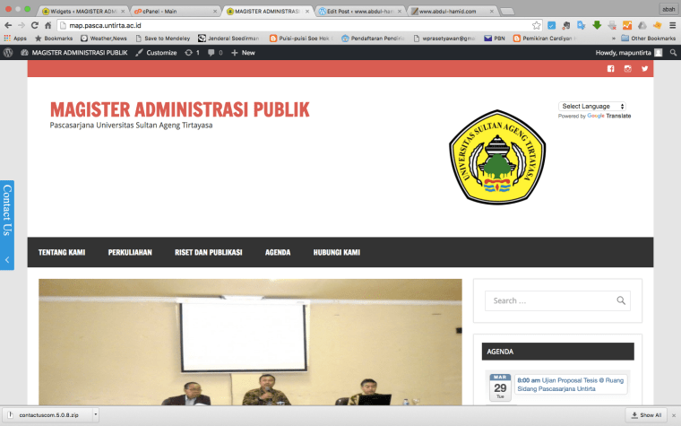Click the Twitter bird icon
This screenshot has width=681, height=426.
(644, 69)
